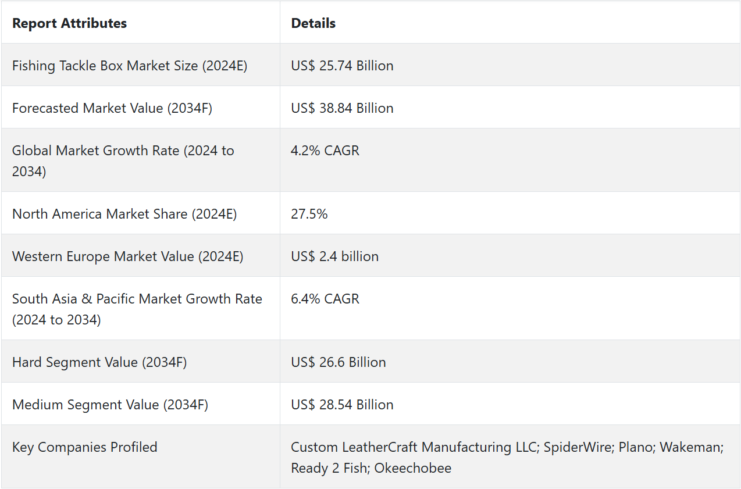Select 'South Asia & Pacific Market Growth Rate' cell
This screenshot has height=489, width=741.
[x=137, y=309]
